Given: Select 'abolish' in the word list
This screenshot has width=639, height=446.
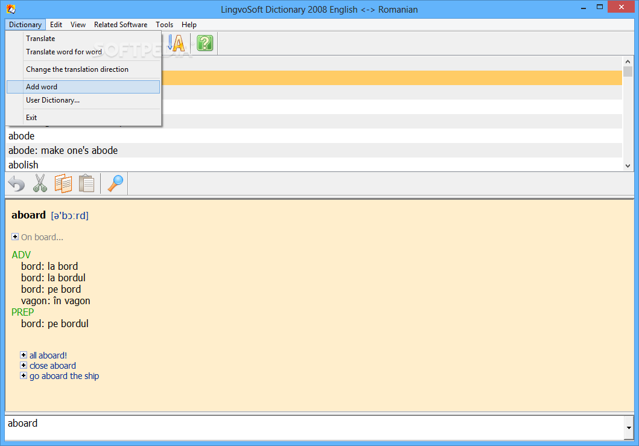Looking at the screenshot, I should [x=314, y=165].
